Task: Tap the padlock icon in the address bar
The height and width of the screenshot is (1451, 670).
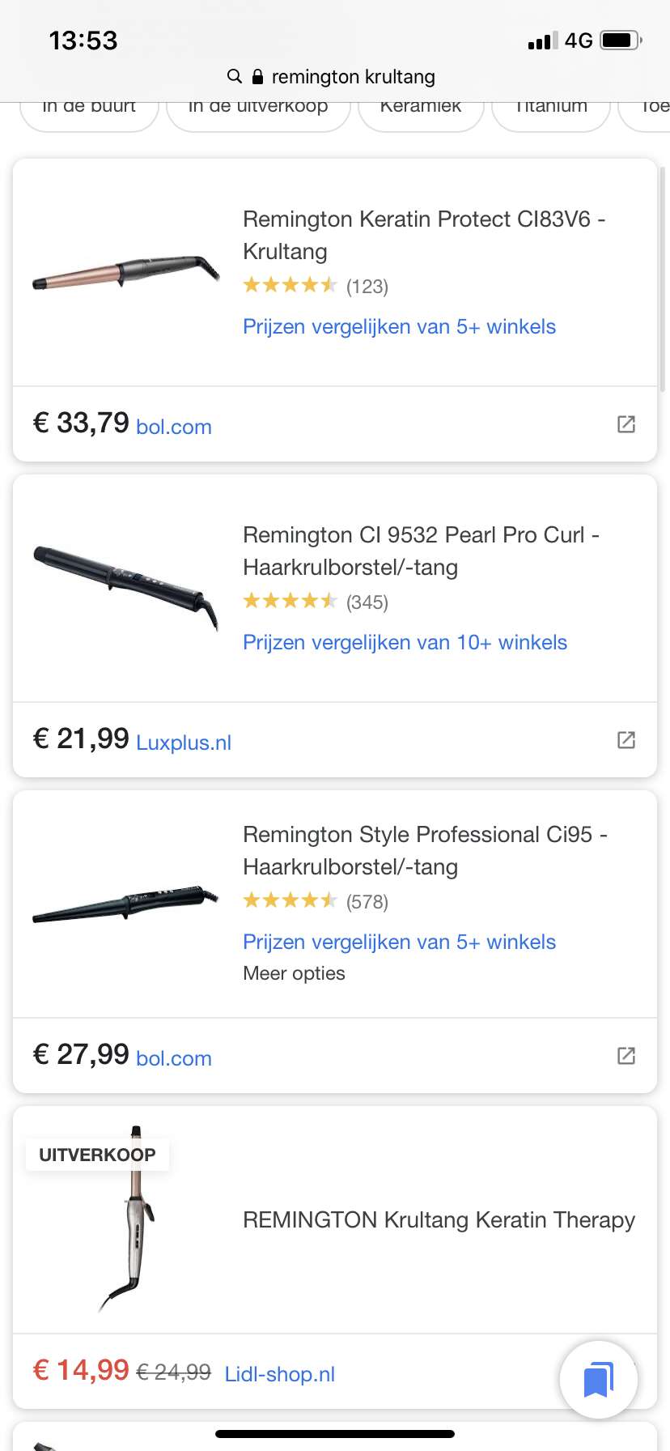Action: [258, 77]
